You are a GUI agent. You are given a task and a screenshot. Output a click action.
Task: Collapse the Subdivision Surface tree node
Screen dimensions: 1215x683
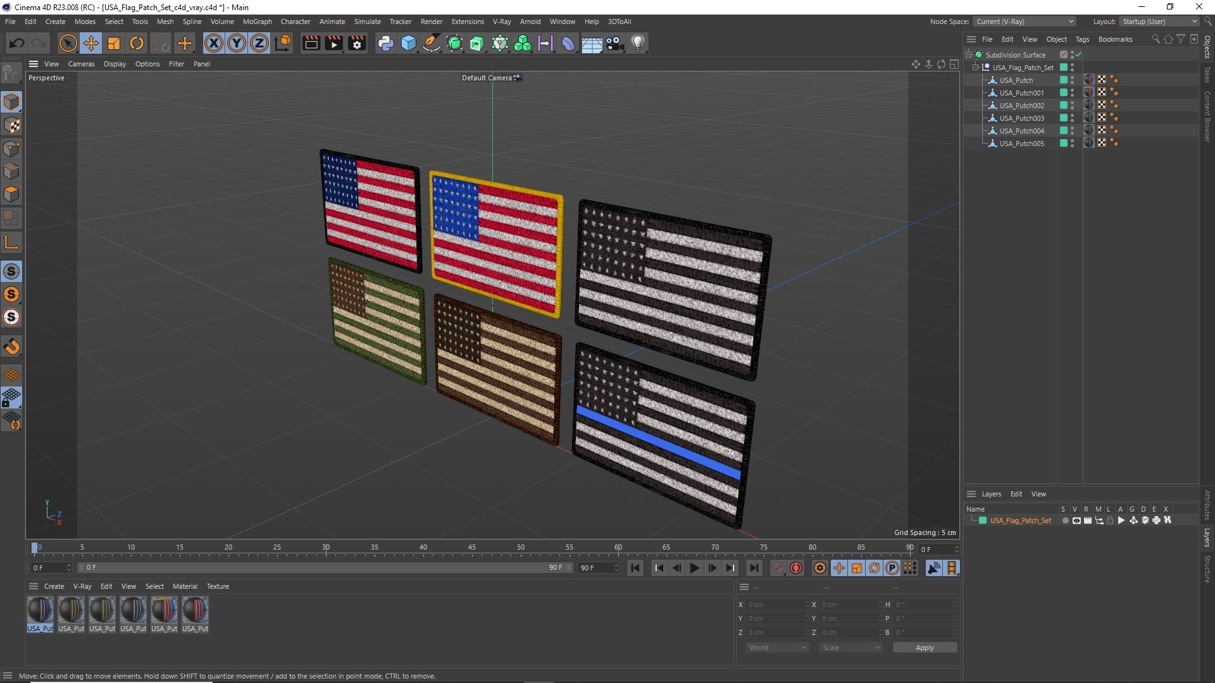coord(968,55)
